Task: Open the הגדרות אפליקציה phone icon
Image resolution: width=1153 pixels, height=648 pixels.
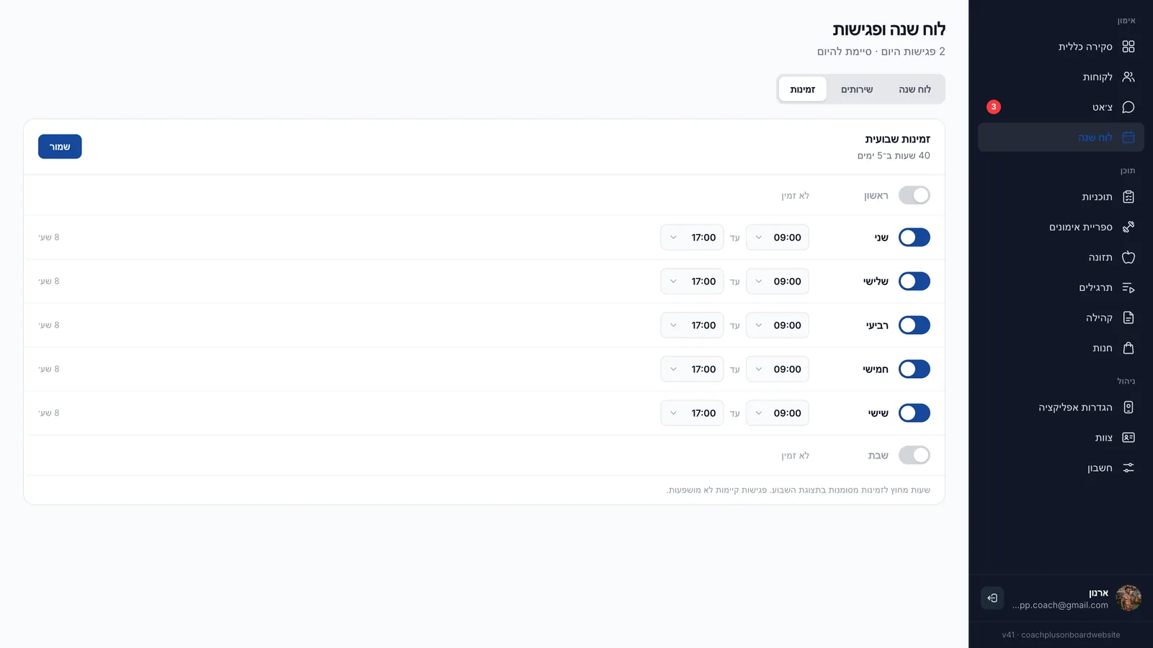Action: (1128, 408)
